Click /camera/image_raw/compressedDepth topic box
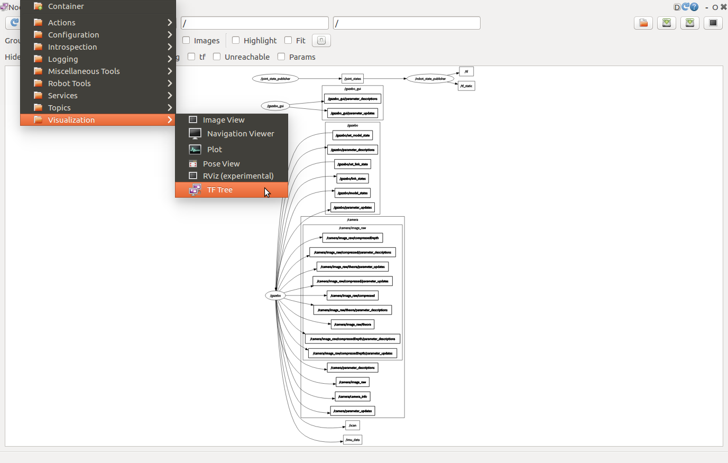The image size is (728, 463). 353,238
